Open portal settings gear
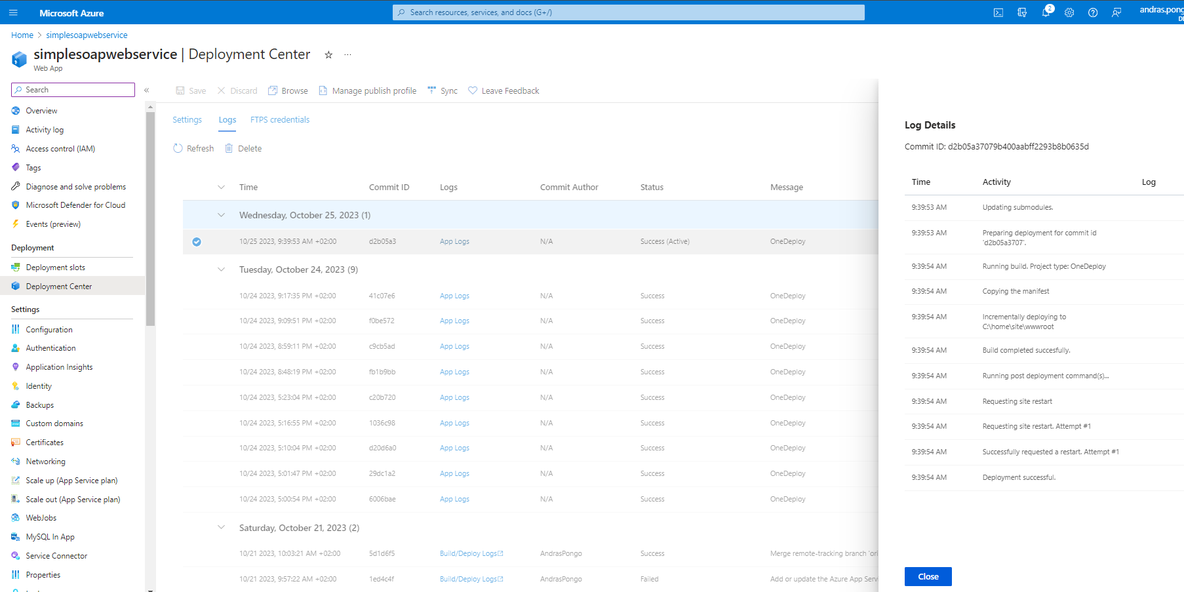 click(1069, 12)
